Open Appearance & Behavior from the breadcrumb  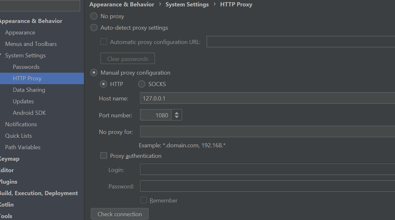coord(122,4)
